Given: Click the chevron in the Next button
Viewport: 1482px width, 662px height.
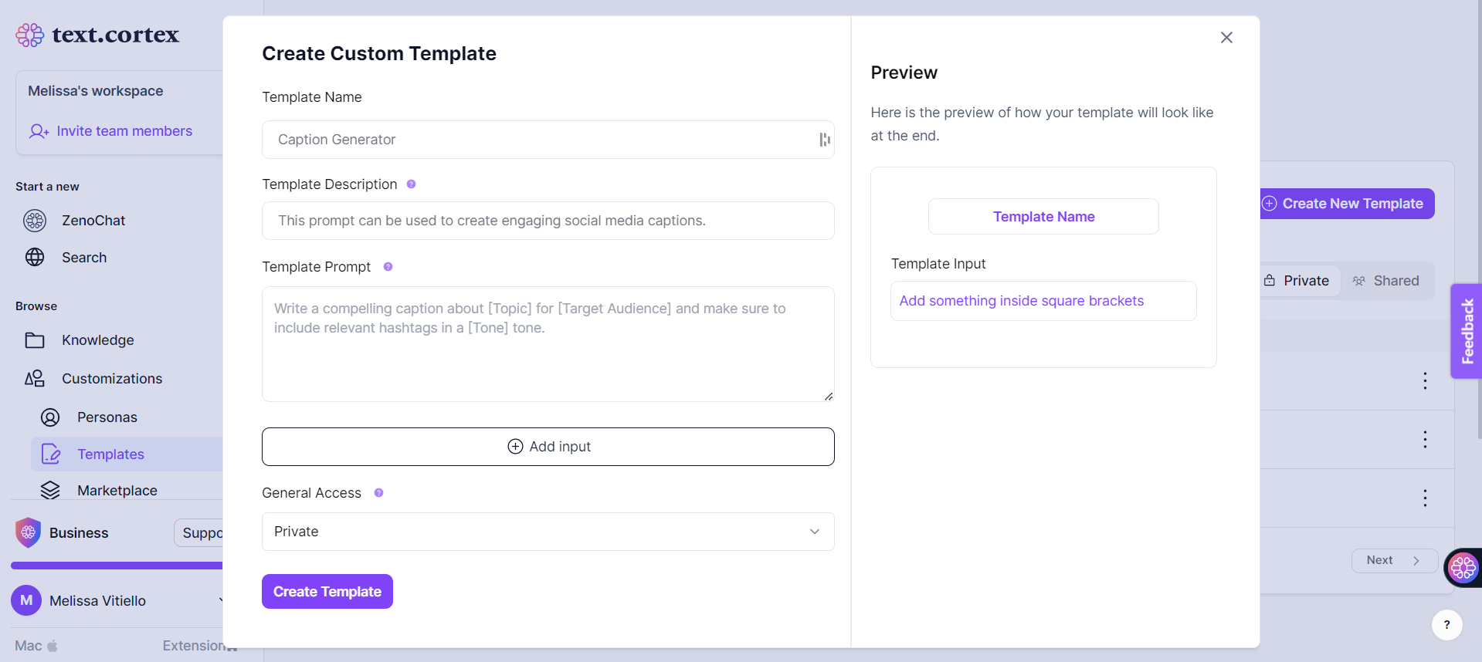Looking at the screenshot, I should pos(1416,561).
